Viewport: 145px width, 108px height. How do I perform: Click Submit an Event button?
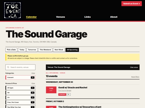(x=132, y=4)
